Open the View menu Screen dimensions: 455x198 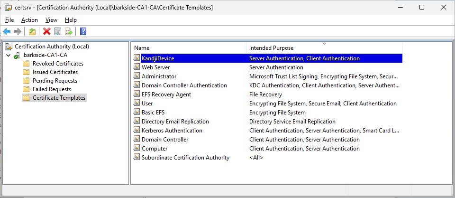coord(51,20)
